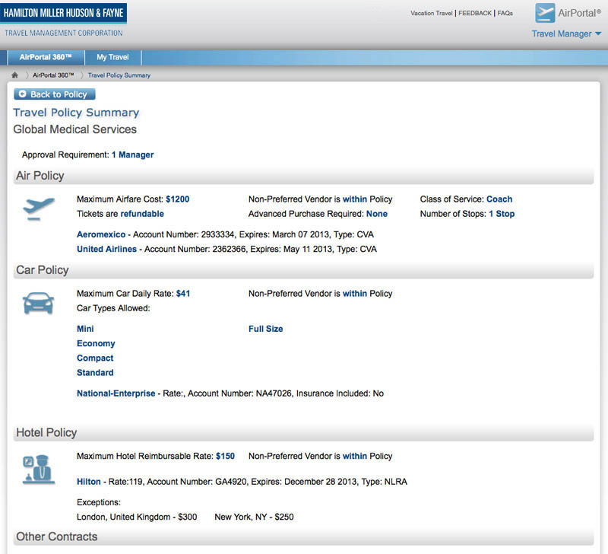Open the Travel Manager dropdown

point(566,33)
